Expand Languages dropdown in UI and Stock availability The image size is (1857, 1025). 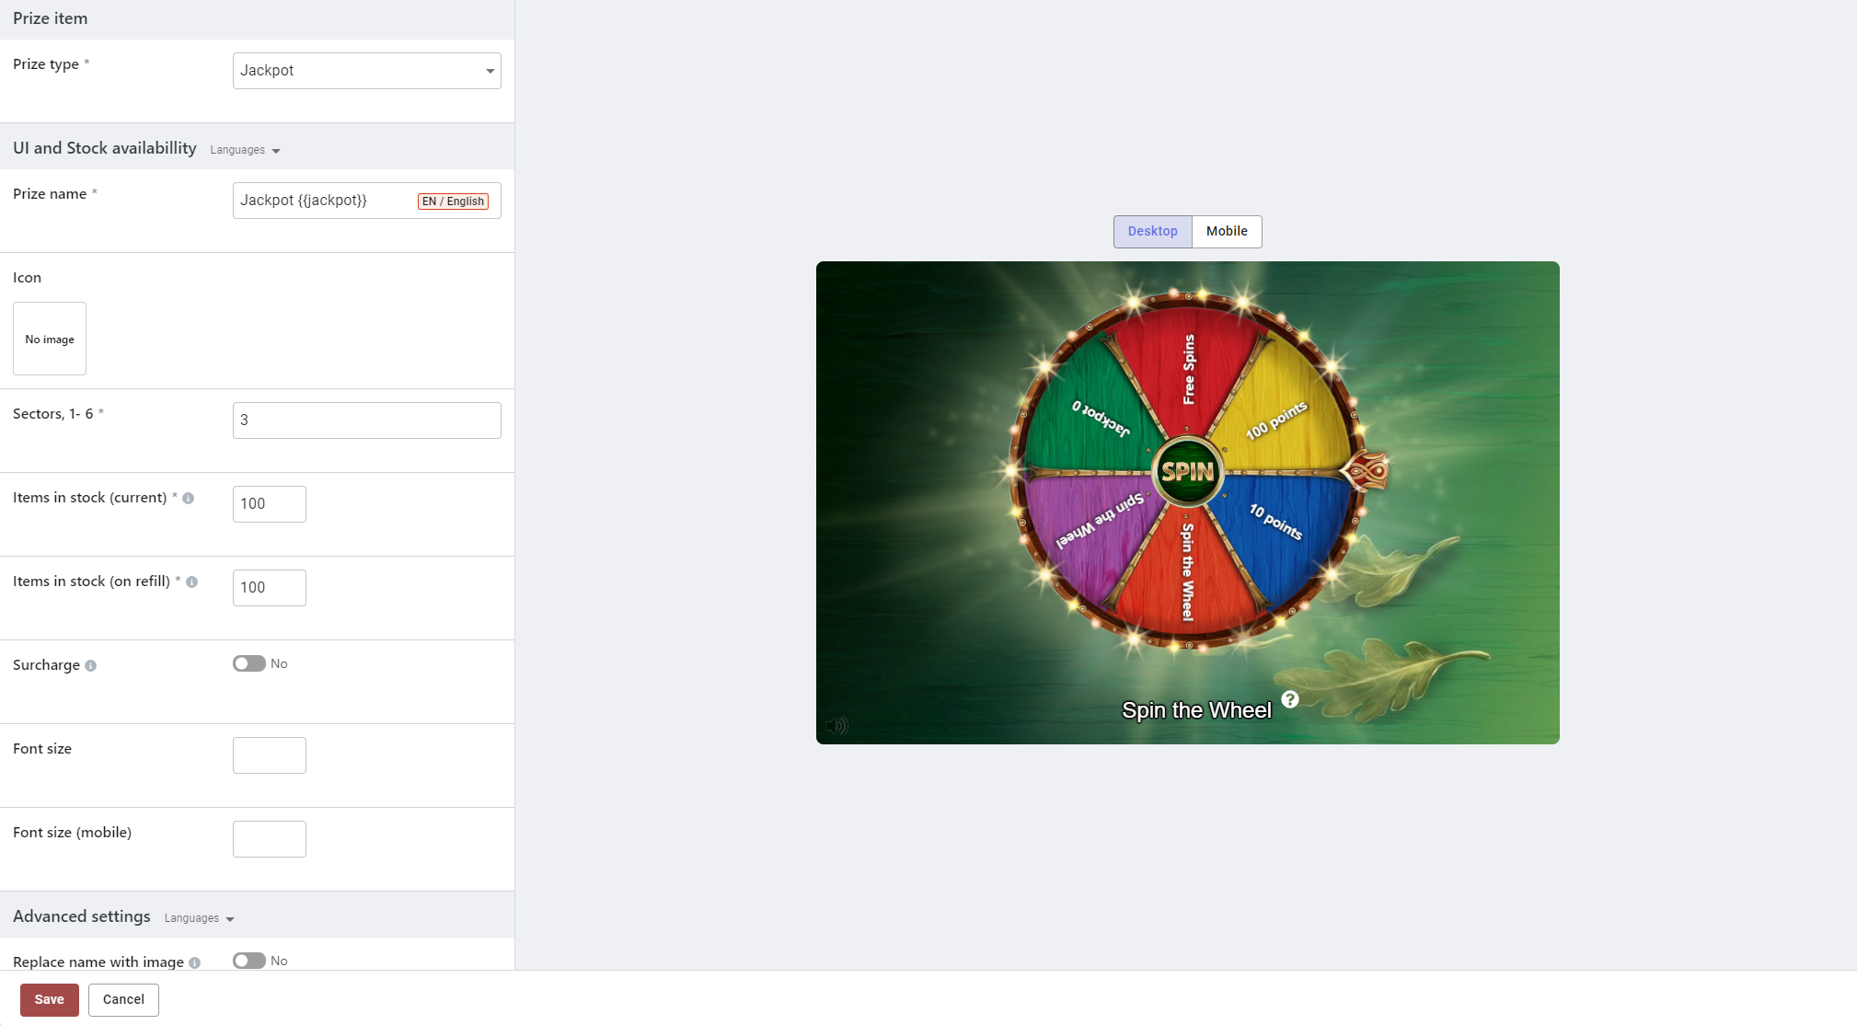pyautogui.click(x=245, y=150)
